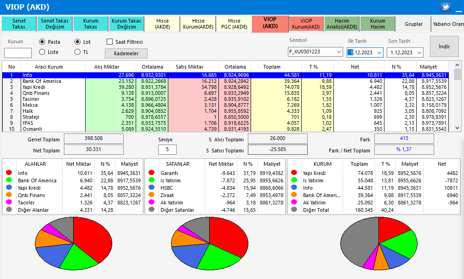This screenshot has width=464, height=279.
Task: Click the Fark value 415
Action: click(x=404, y=138)
